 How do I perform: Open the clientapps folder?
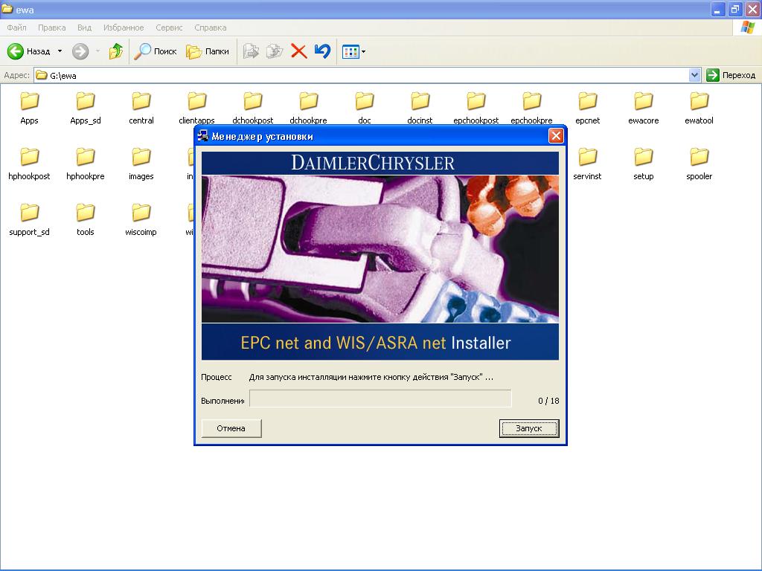196,108
